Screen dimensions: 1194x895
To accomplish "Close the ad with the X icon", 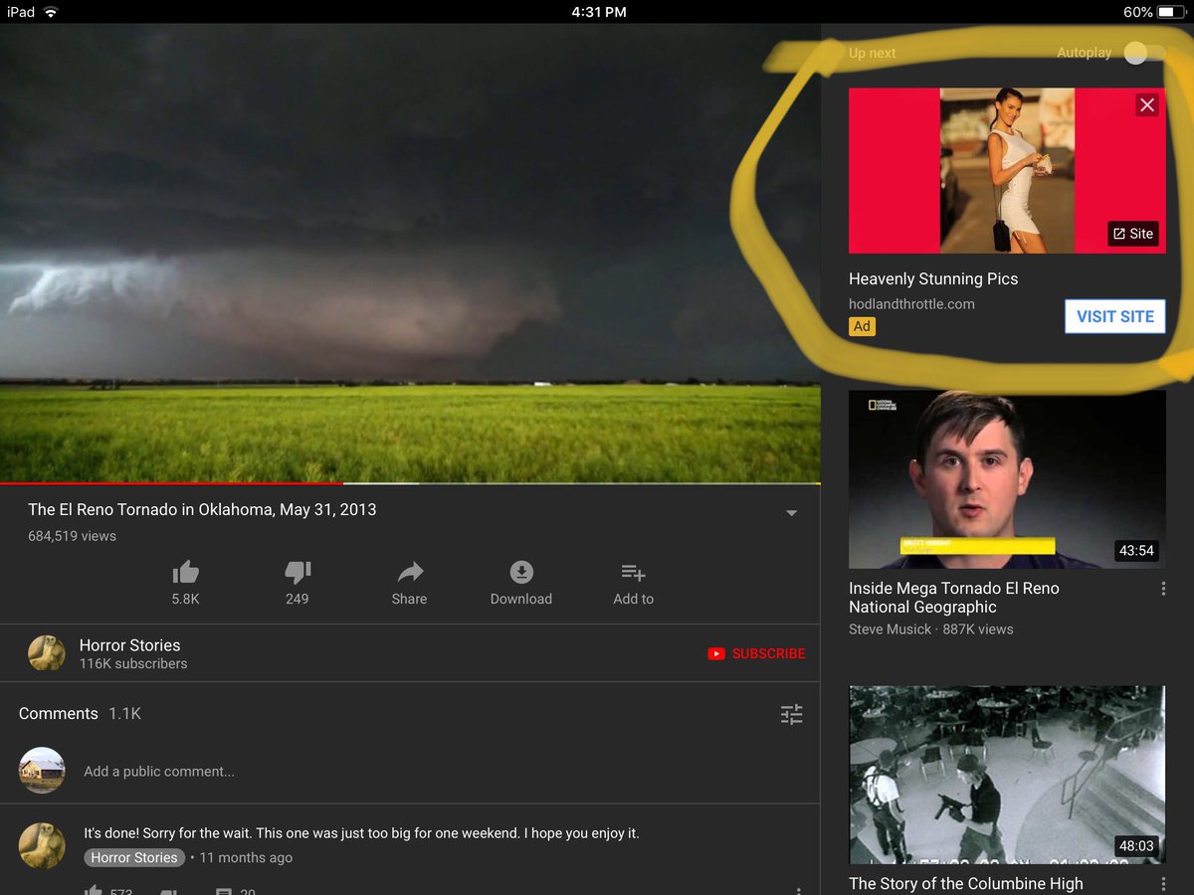I will 1147,104.
